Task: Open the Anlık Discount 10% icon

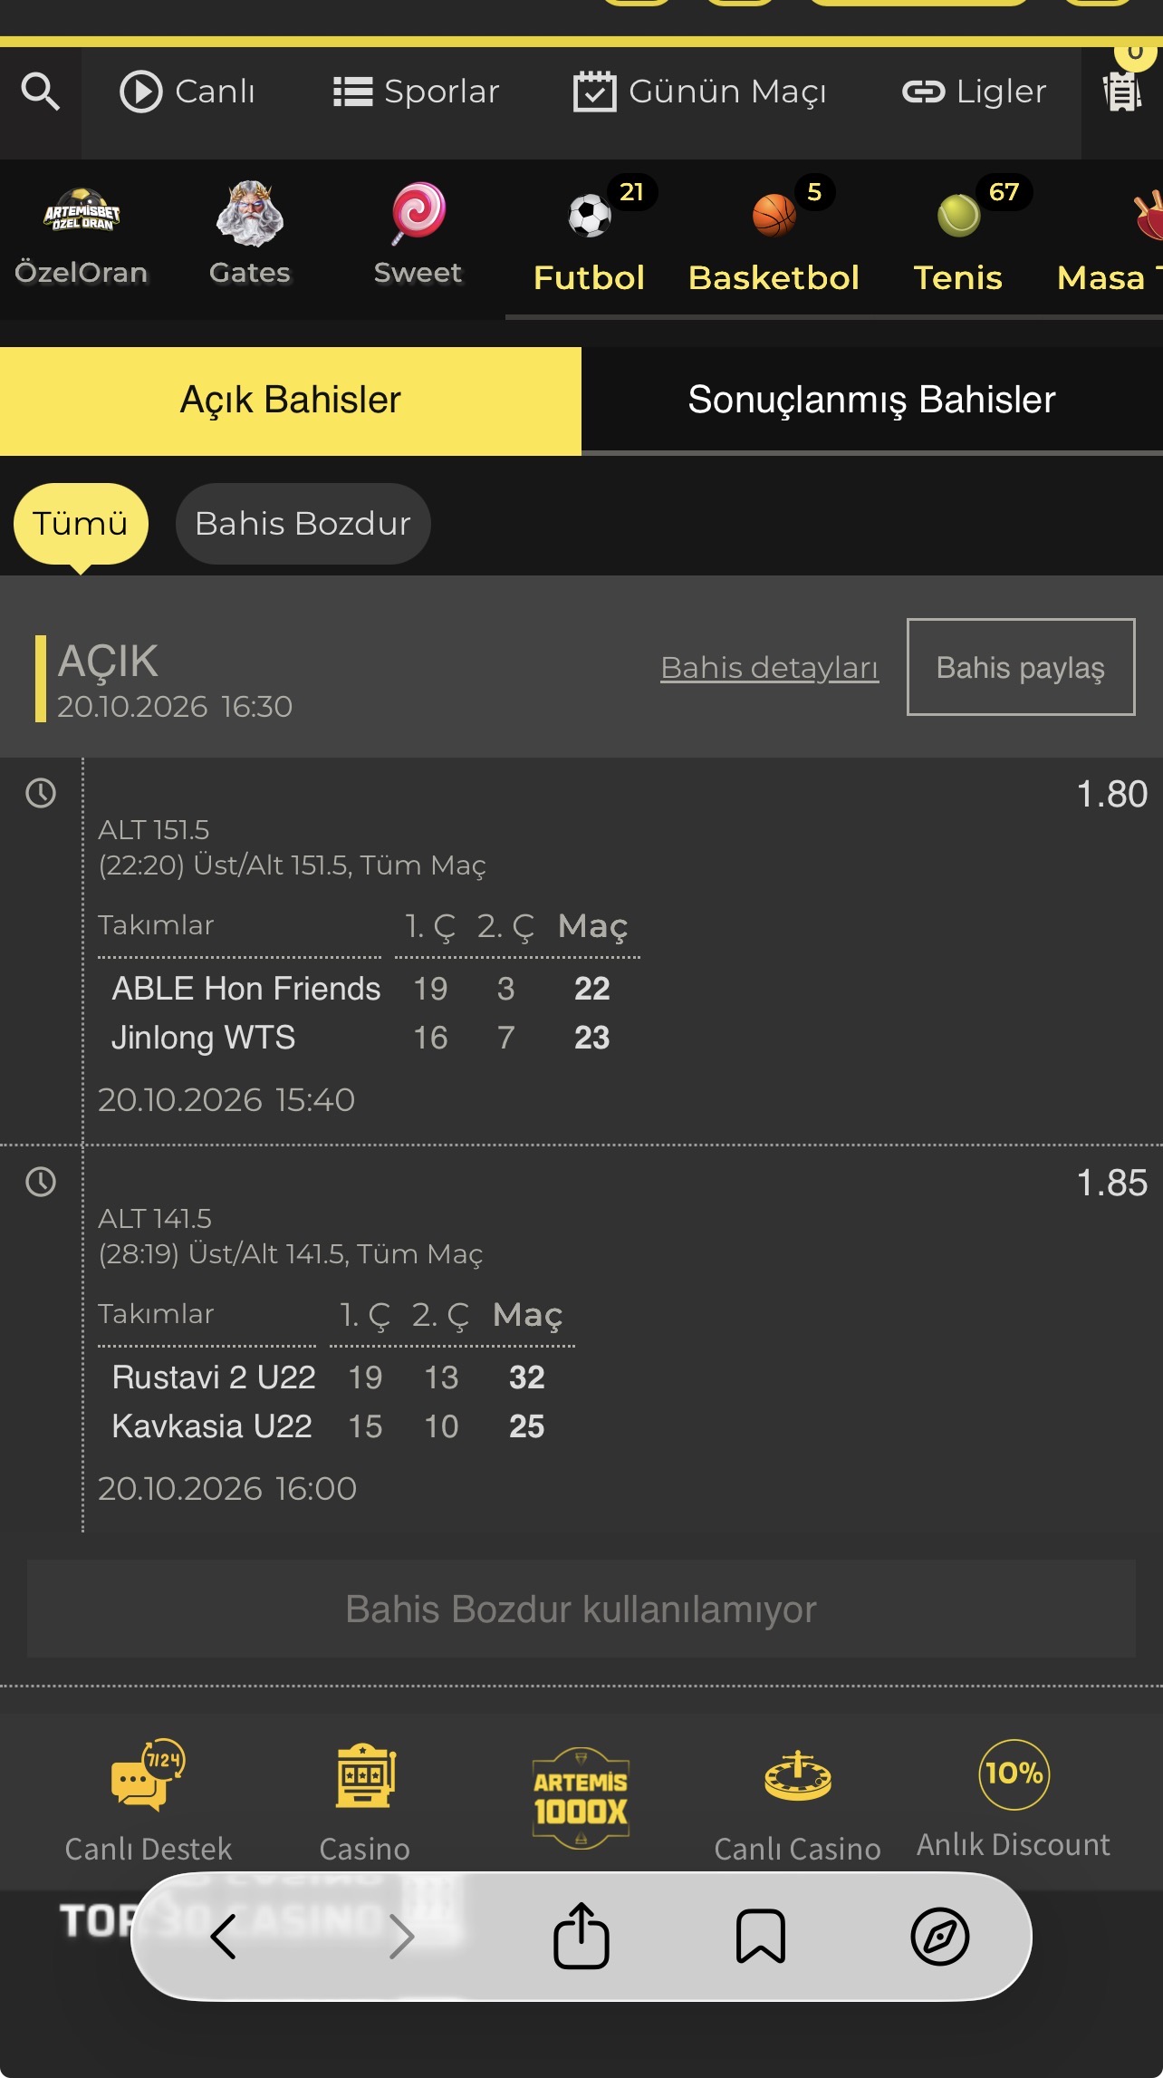Action: tap(1014, 1774)
